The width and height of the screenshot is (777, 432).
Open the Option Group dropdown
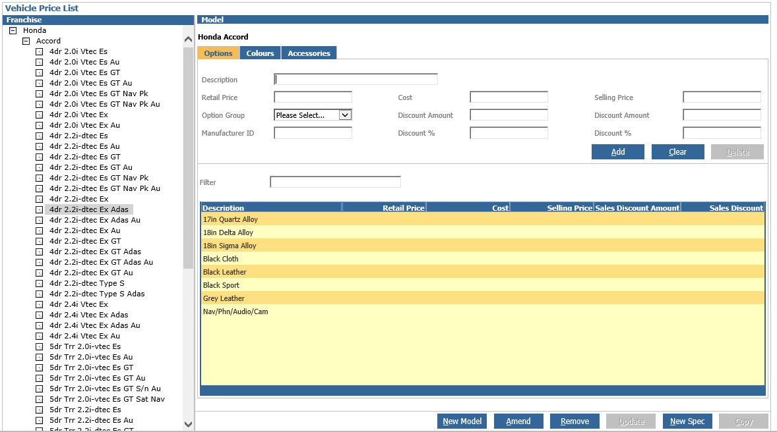coord(345,115)
